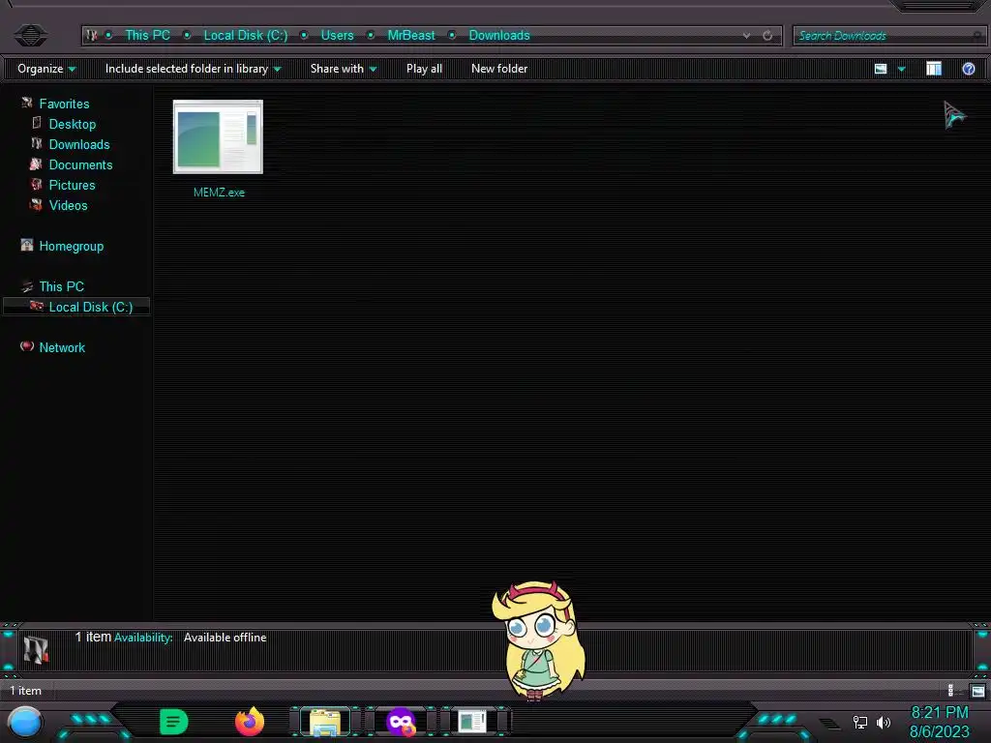Select This PC in the navigation pane

pyautogui.click(x=61, y=286)
